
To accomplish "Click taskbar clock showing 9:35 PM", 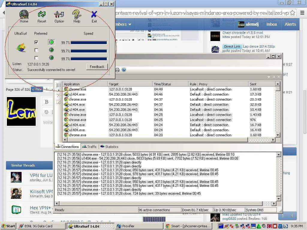I will click(297, 226).
